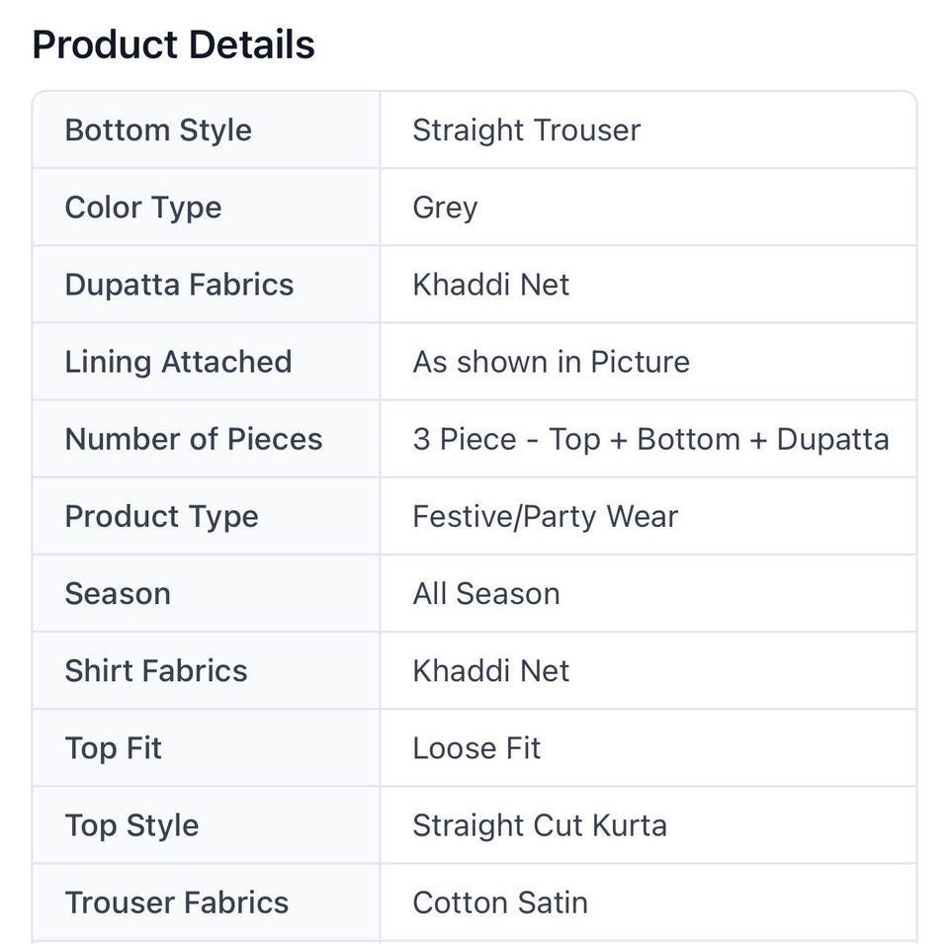Click the Straight Cut Kurta value
Screen dimensions: 949x944
click(540, 826)
